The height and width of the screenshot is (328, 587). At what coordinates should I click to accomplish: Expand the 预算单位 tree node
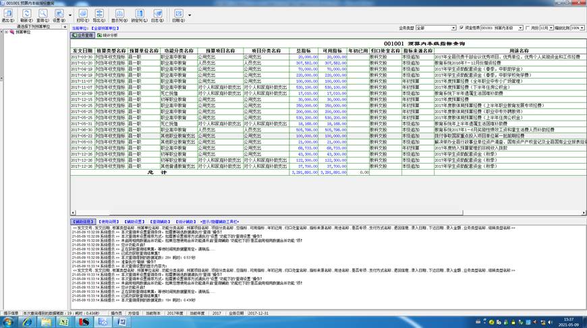(x=6, y=32)
